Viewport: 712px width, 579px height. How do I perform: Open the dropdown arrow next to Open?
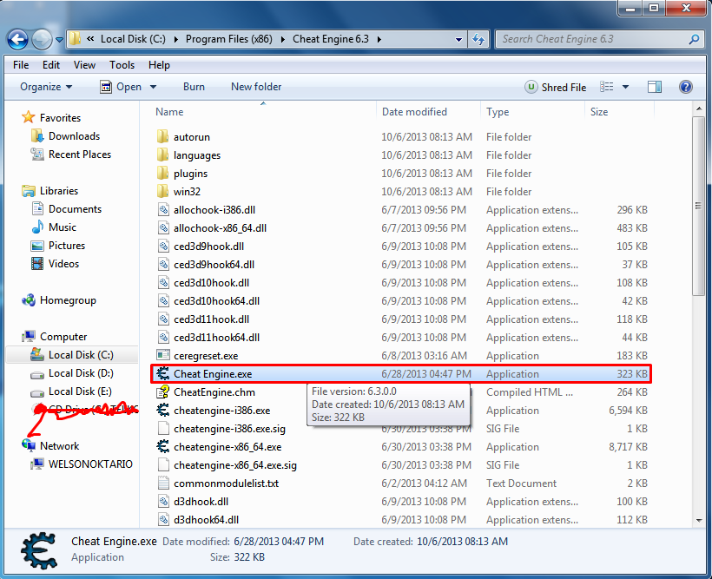[x=154, y=87]
